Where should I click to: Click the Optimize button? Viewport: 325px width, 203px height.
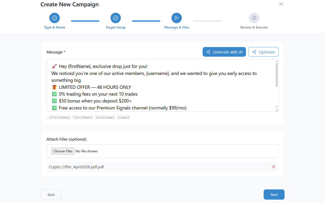pos(263,52)
